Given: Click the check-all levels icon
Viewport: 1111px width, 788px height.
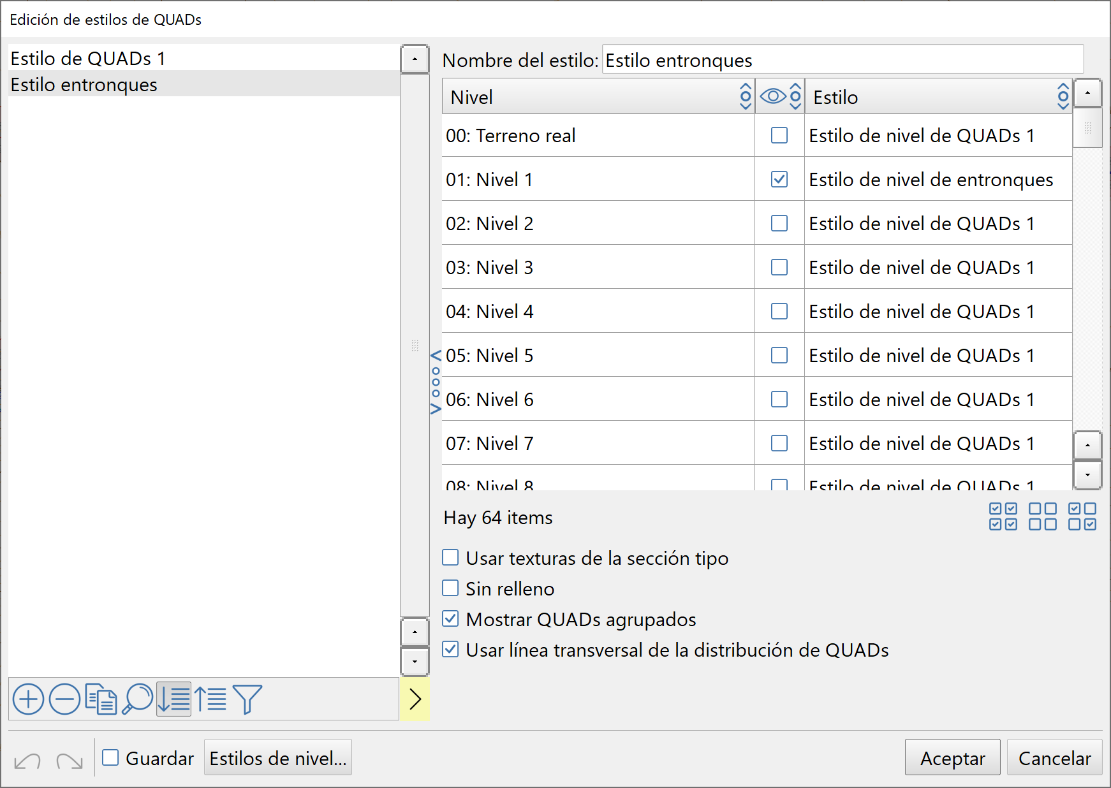Looking at the screenshot, I should tap(1004, 517).
